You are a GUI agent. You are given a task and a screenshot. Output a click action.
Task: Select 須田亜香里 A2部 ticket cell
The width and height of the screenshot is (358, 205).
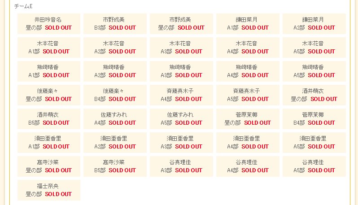(x=115, y=143)
